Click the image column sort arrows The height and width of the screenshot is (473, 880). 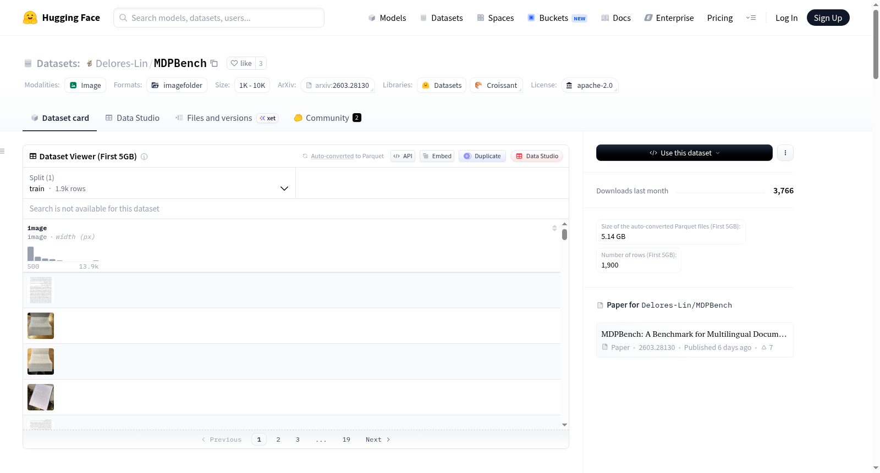point(554,228)
